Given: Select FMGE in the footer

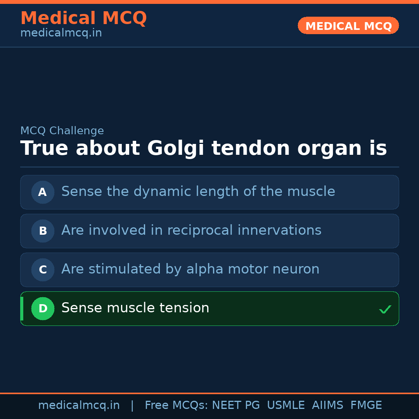Looking at the screenshot, I should click(x=366, y=405).
